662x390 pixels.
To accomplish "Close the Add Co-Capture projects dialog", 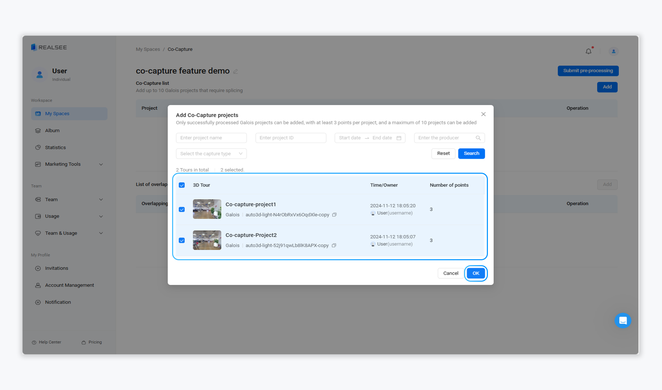I will 483,114.
